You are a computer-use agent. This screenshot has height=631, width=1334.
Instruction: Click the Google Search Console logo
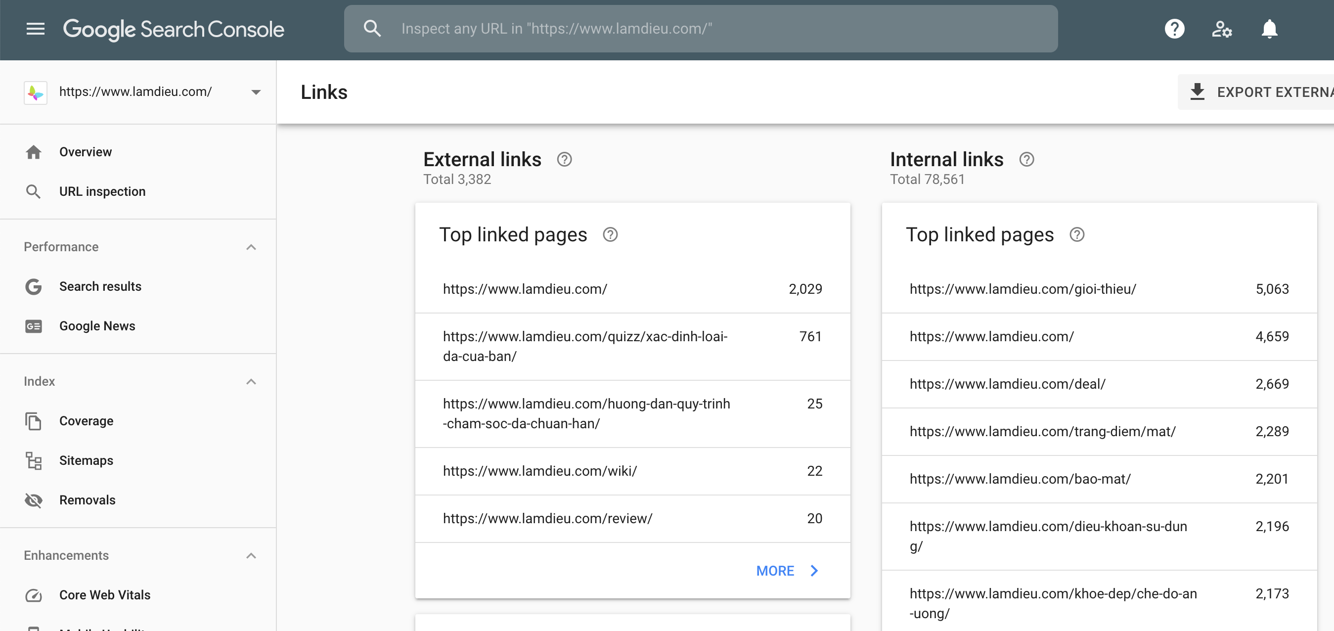click(x=174, y=29)
